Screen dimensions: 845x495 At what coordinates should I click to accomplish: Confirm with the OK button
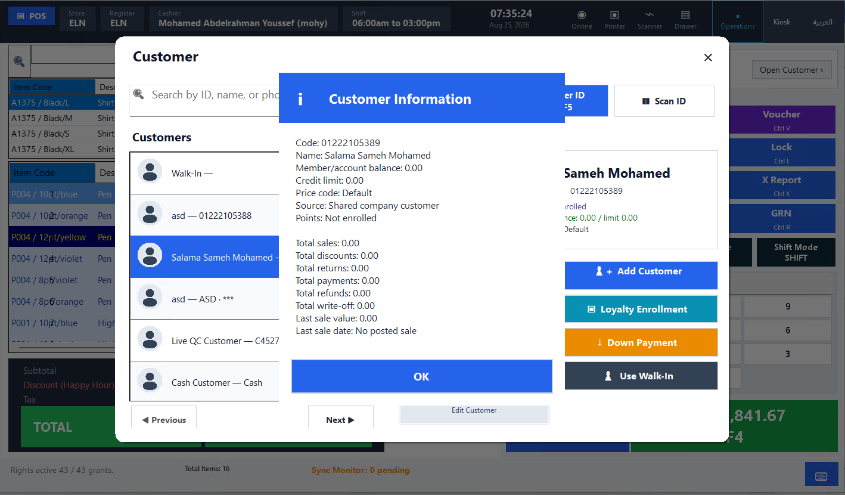pos(421,376)
